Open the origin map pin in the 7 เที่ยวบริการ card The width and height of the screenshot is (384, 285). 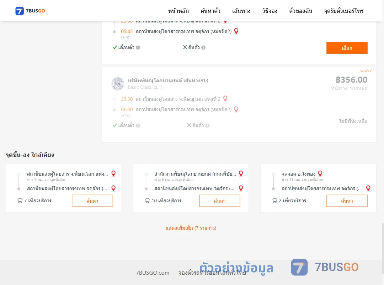(x=113, y=173)
